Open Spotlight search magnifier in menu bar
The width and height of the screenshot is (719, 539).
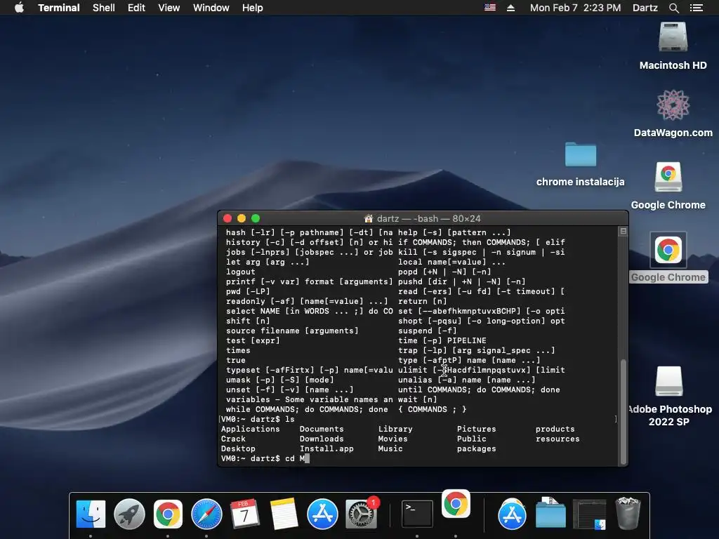click(x=673, y=8)
